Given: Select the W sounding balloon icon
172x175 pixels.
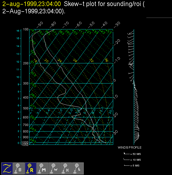Looking at the screenshot, I should pos(54,168).
